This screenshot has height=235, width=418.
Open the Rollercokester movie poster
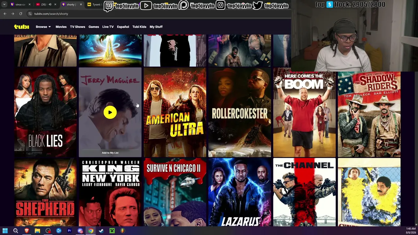(240, 113)
